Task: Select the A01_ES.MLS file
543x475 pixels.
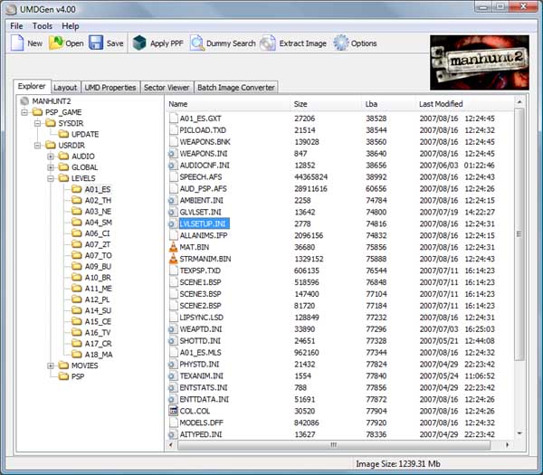Action: [200, 353]
